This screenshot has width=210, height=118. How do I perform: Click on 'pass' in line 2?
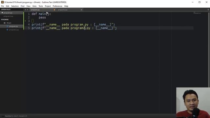click(x=42, y=17)
